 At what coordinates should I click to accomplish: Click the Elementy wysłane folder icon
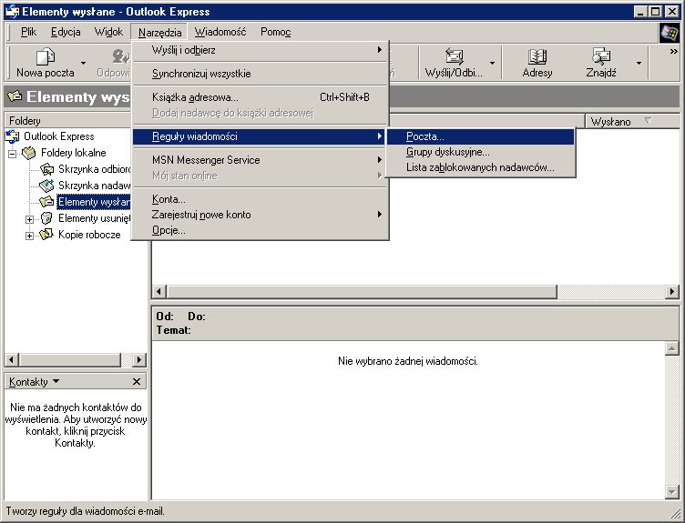46,202
